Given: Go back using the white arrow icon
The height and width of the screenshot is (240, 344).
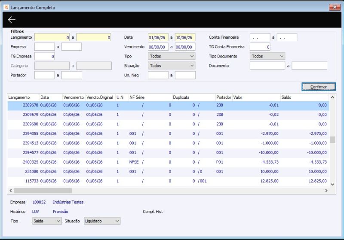Looking at the screenshot, I should pyautogui.click(x=12, y=20).
